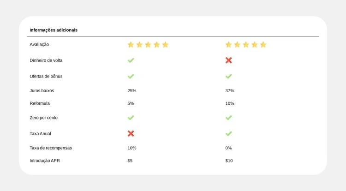
Task: Click the first column's Ofertas de bônus checkmark
Action: pos(131,76)
